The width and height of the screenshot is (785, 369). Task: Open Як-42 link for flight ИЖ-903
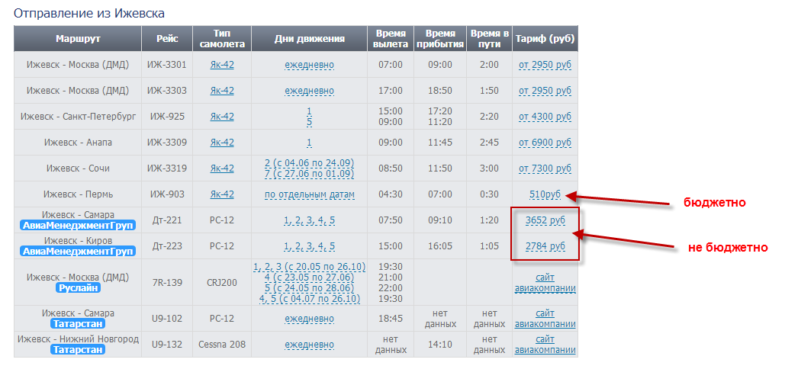(x=222, y=194)
